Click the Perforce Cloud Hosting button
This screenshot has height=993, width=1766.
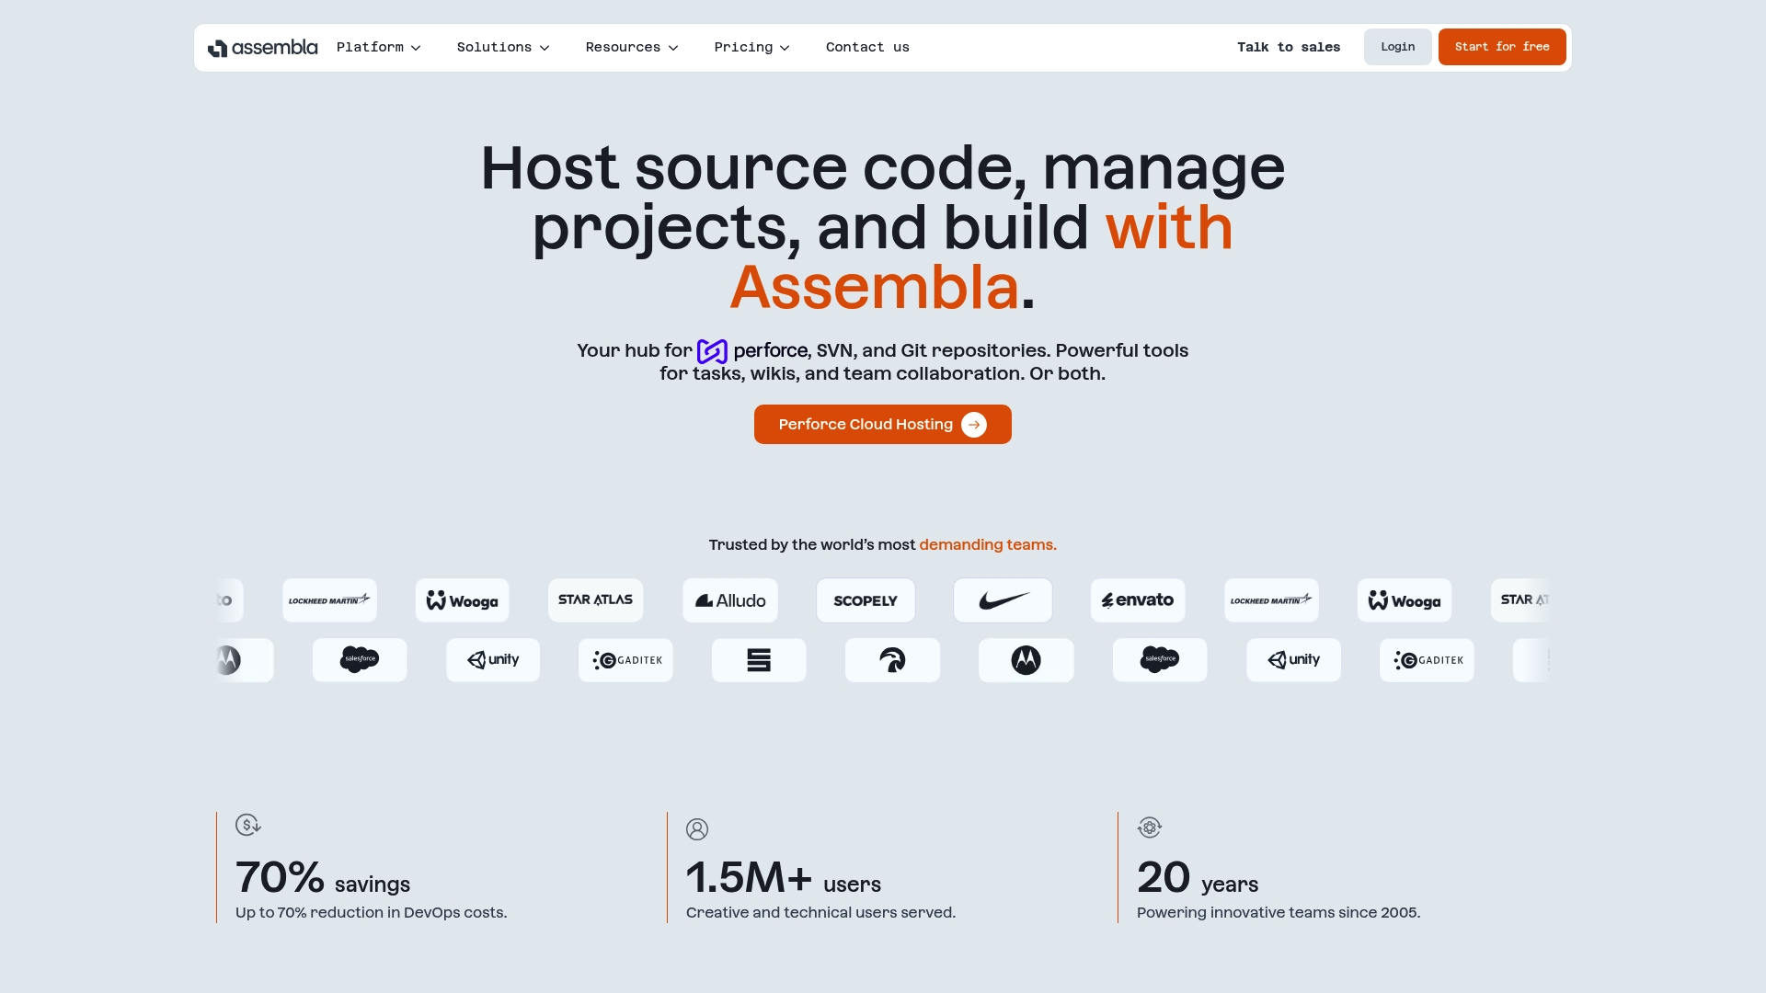tap(883, 425)
